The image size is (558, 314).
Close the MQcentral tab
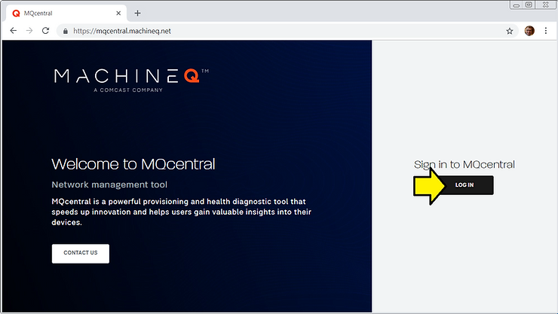(x=118, y=13)
